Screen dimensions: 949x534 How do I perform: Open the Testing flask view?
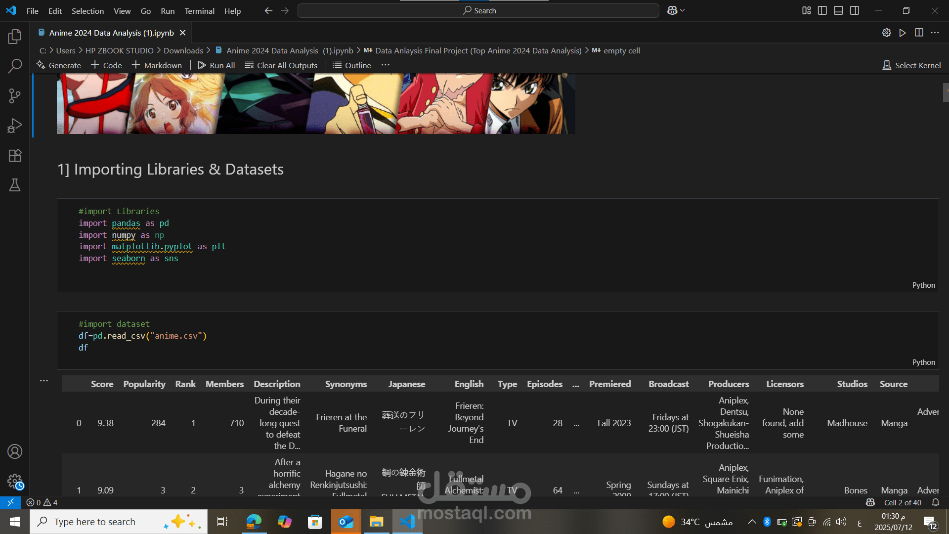15,185
